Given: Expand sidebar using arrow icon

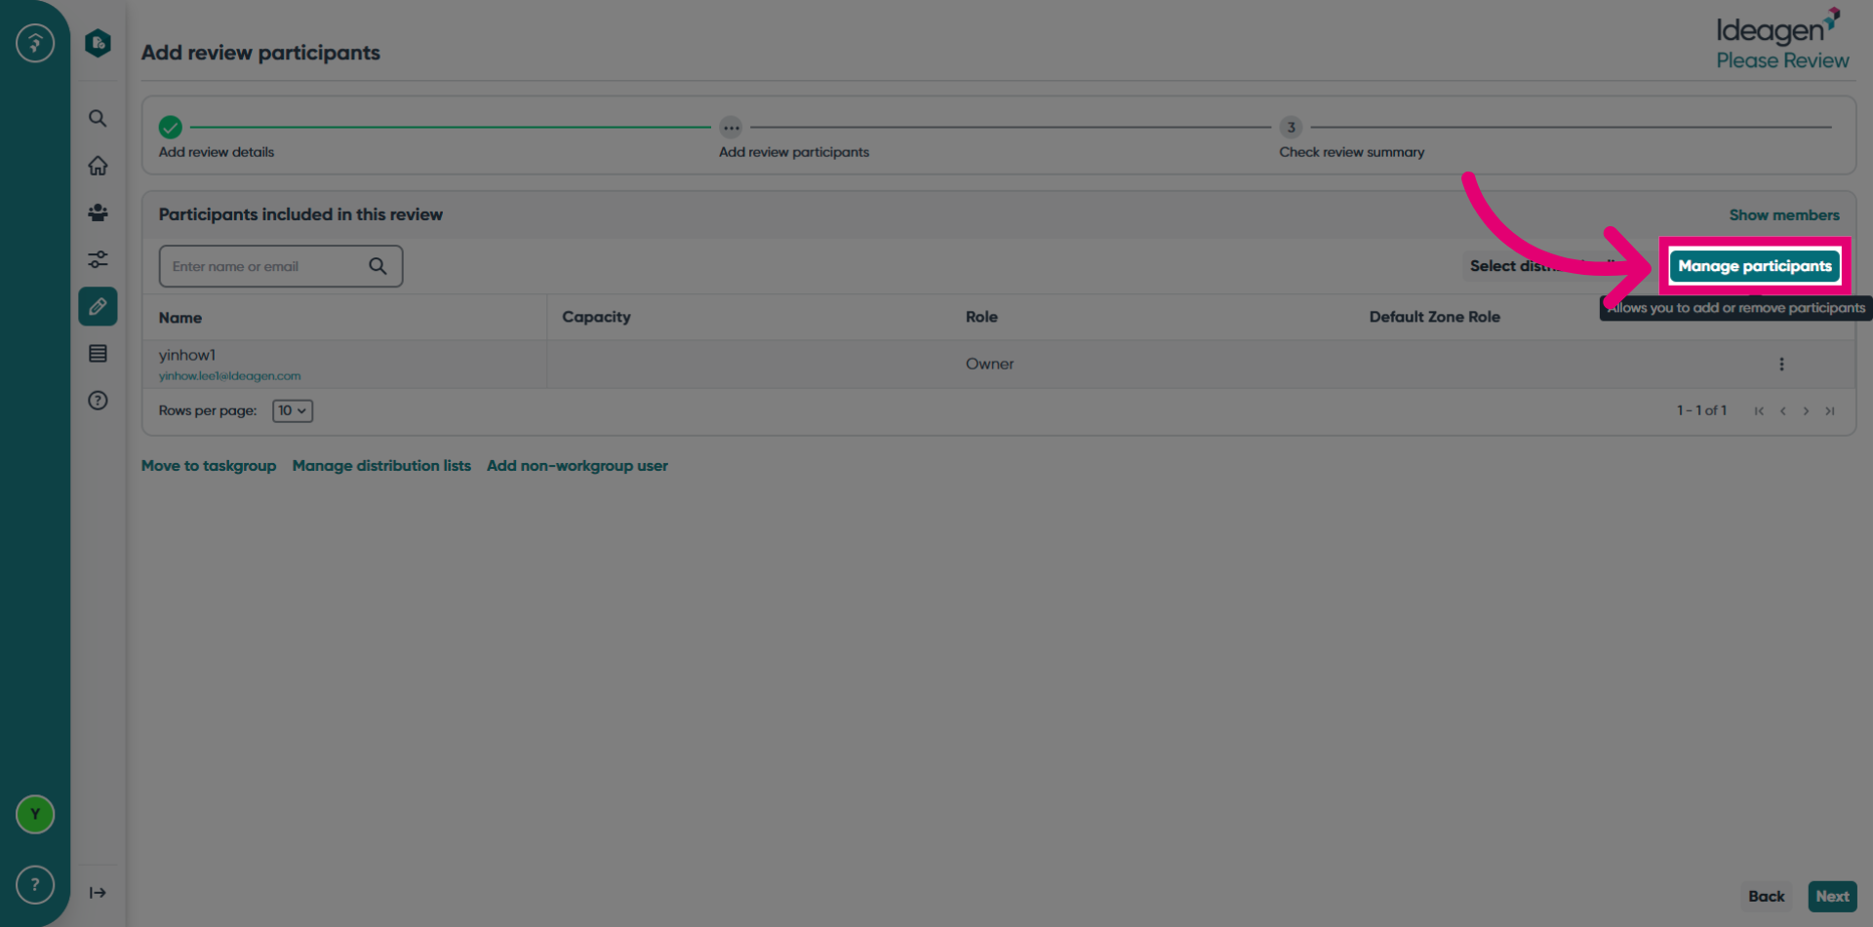Looking at the screenshot, I should coord(98,893).
